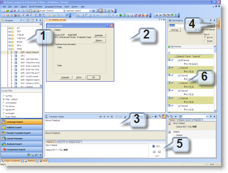The width and height of the screenshot is (228, 173).
Task: Open the Validate Expert panel
Action: tap(22, 127)
